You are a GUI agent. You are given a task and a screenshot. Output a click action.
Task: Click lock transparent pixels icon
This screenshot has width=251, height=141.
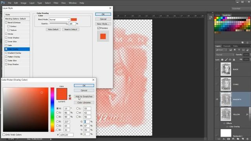222,60
